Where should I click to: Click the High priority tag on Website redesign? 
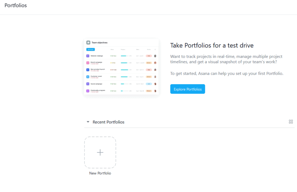(x=149, y=56)
